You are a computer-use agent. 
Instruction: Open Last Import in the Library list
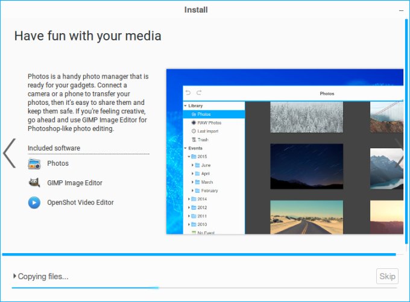click(x=208, y=131)
